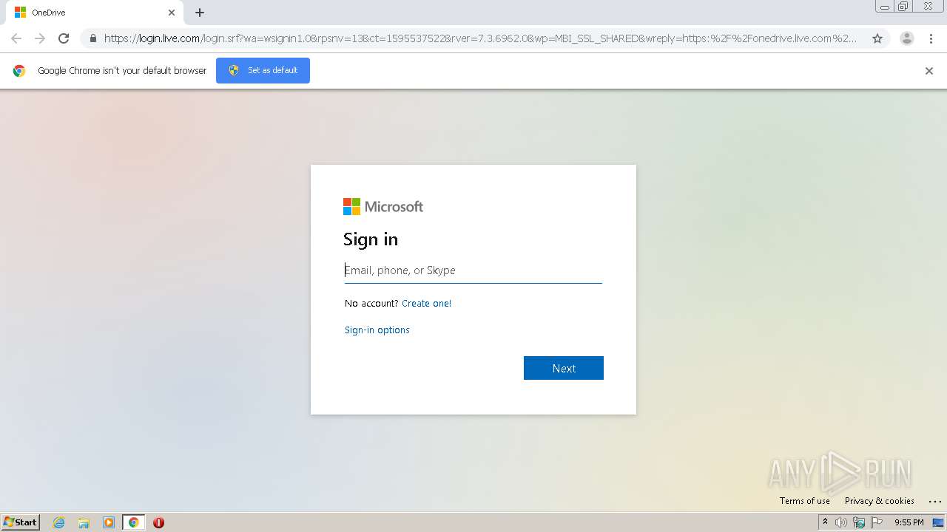Image resolution: width=947 pixels, height=532 pixels.
Task: Open Sign-in options link
Action: tap(377, 330)
